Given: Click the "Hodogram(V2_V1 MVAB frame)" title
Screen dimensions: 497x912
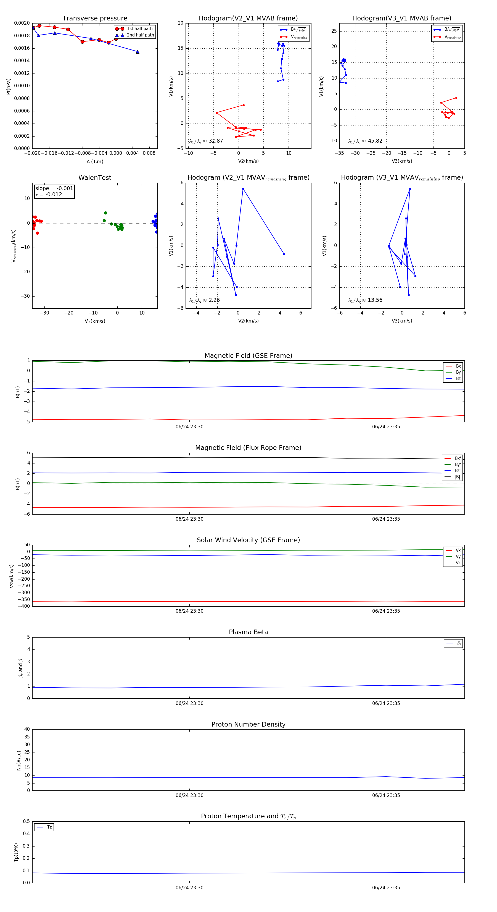Looking at the screenshot, I should tap(248, 19).
